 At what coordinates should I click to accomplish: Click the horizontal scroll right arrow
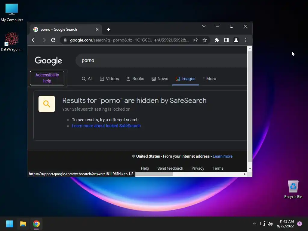[245, 174]
